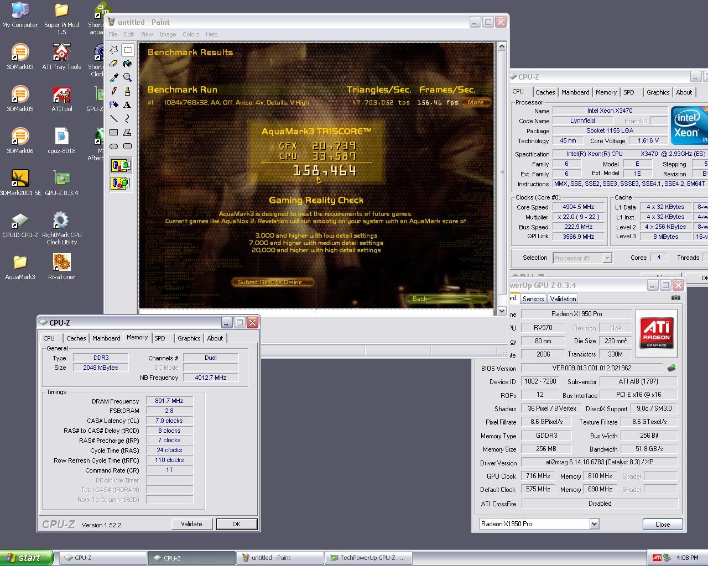The width and height of the screenshot is (708, 566).
Task: Activate the Text tool in Paint
Action: coord(128,105)
